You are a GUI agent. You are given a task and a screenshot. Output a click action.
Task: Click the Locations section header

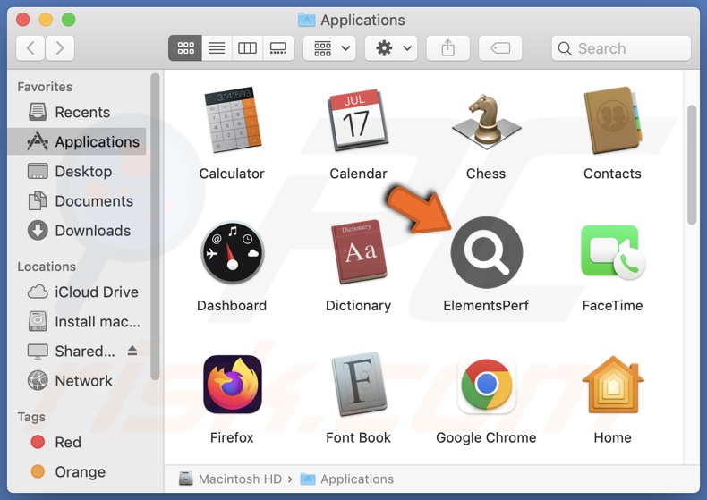[47, 267]
